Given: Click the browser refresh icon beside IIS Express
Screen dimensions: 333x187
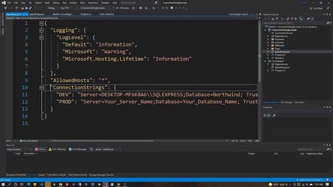Looking at the screenshot, I should [x=133, y=8].
